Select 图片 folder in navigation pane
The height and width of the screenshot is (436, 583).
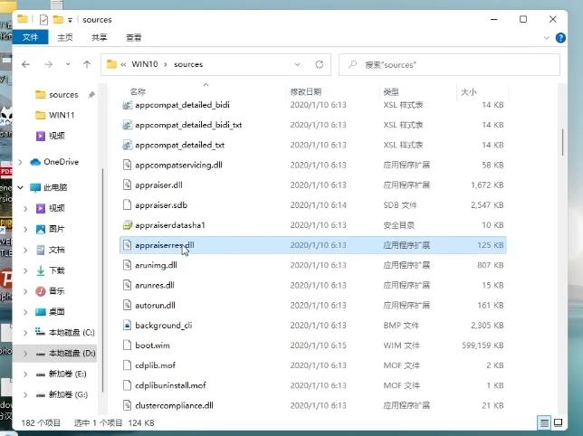pyautogui.click(x=50, y=229)
